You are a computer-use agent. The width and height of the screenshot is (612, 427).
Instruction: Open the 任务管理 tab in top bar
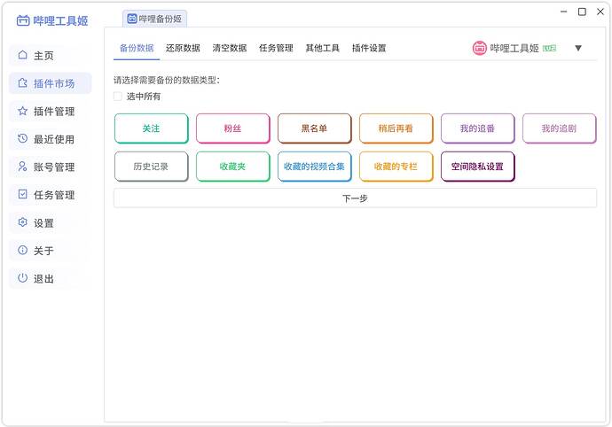click(x=276, y=48)
